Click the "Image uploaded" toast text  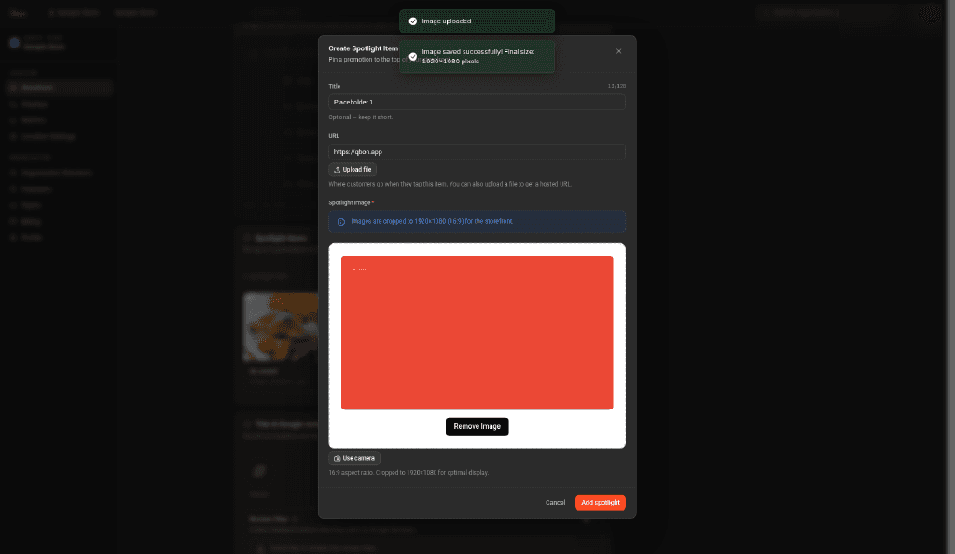[447, 21]
